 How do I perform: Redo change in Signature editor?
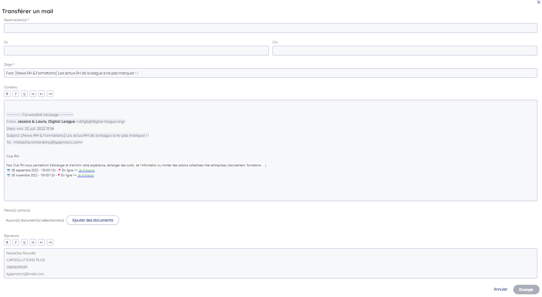pos(50,242)
